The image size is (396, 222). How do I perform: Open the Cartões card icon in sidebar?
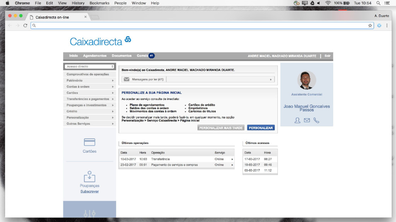(x=89, y=142)
